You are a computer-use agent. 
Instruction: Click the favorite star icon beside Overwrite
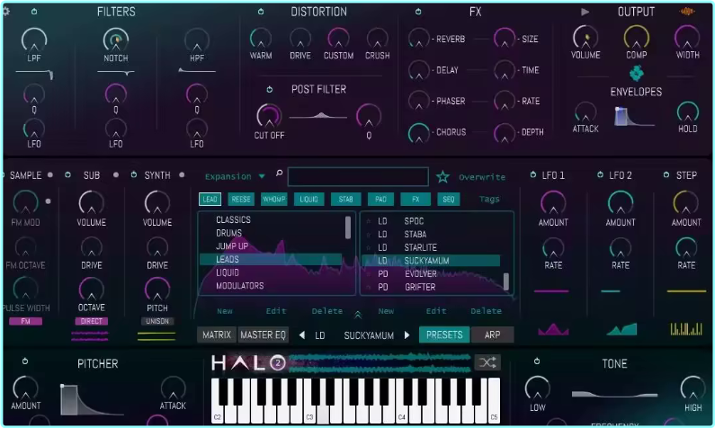442,177
